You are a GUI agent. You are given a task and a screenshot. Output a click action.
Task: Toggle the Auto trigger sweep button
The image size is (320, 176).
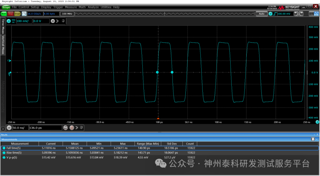pos(262,13)
